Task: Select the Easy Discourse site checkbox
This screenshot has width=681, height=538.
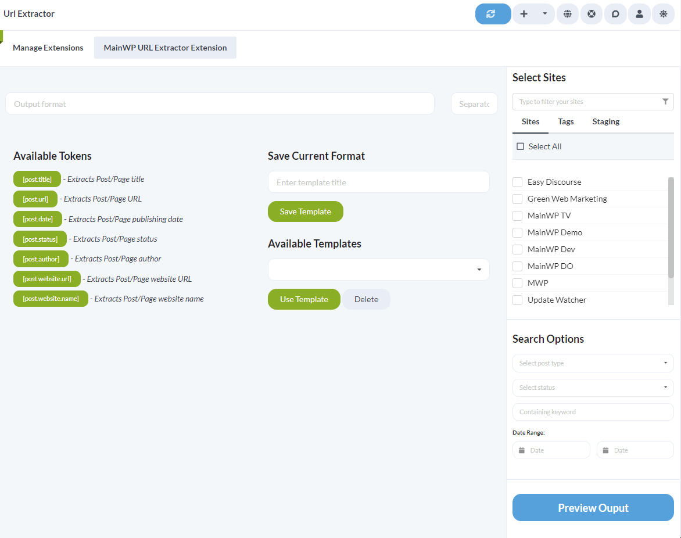Action: (517, 181)
